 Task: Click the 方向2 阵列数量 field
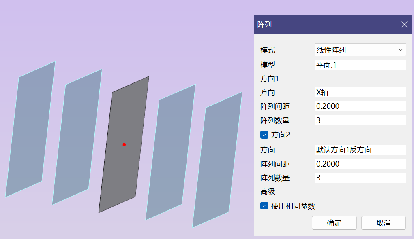click(x=360, y=178)
